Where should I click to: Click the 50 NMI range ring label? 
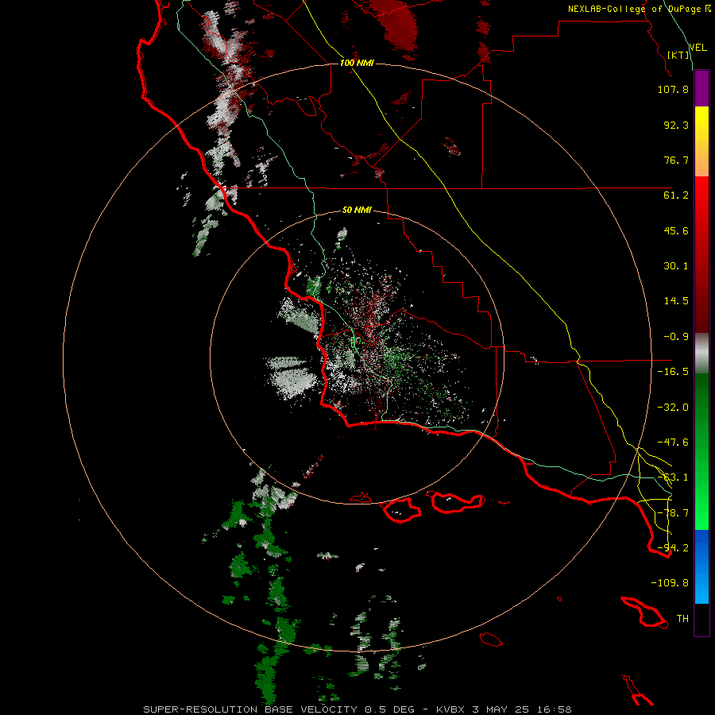tap(357, 210)
